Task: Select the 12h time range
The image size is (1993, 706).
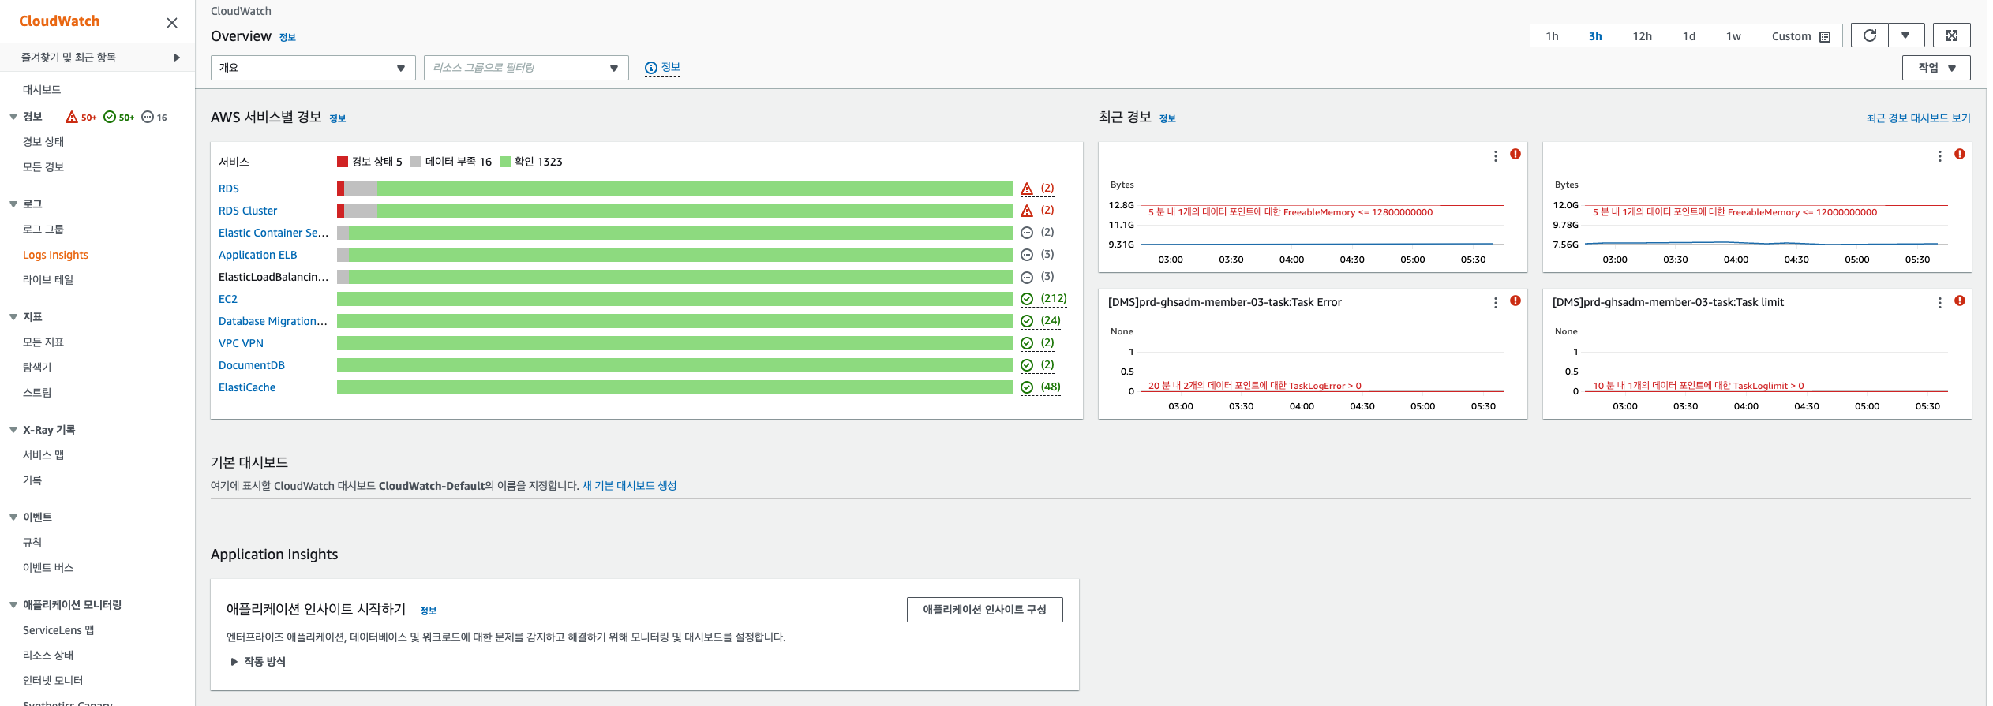Action: 1642,36
